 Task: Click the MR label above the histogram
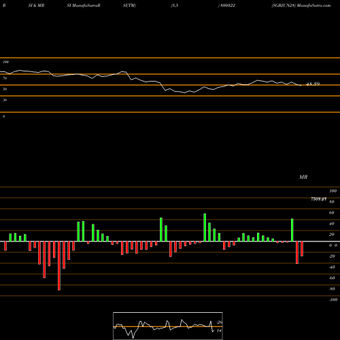pyautogui.click(x=303, y=177)
